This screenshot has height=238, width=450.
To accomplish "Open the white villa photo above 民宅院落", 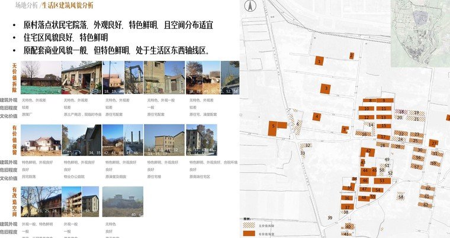I will click(x=41, y=140).
